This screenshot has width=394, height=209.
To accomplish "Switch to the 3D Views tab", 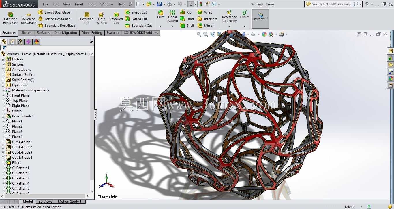I will point(46,202).
